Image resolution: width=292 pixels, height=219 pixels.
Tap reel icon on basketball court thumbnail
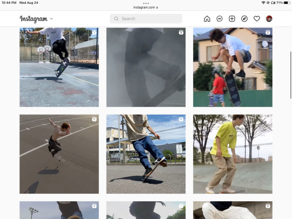(94, 32)
